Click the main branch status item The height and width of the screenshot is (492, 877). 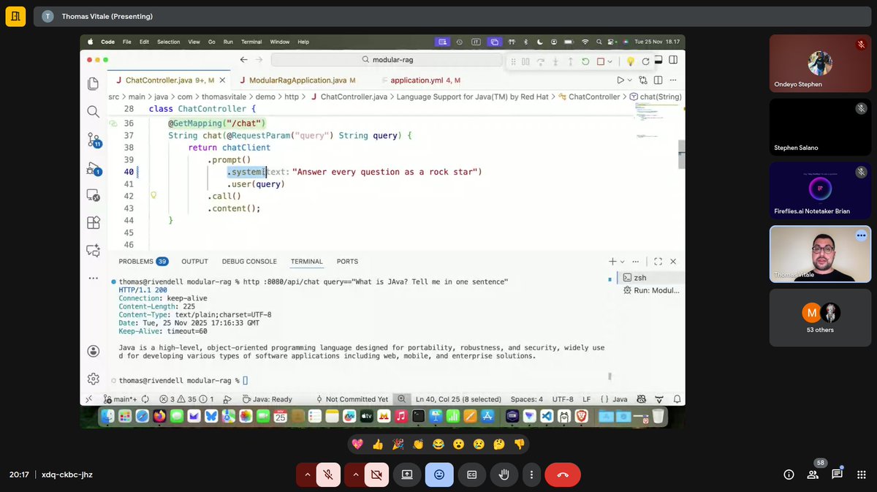tap(121, 399)
